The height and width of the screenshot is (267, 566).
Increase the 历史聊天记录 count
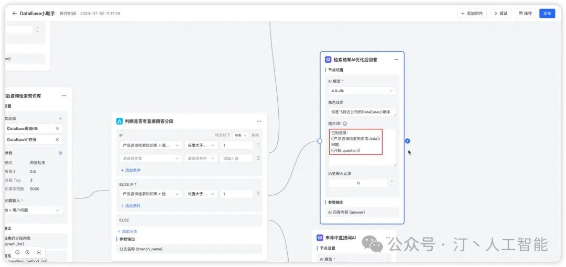pyautogui.click(x=392, y=181)
